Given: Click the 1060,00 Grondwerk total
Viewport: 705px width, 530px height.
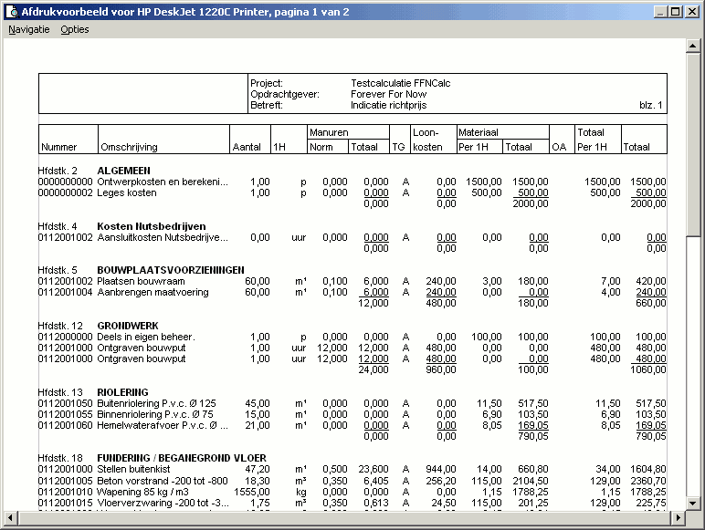Looking at the screenshot, I should (647, 369).
